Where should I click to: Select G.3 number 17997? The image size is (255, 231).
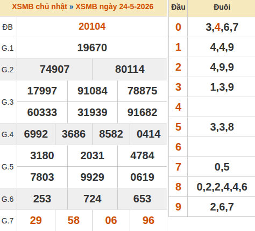point(42,91)
